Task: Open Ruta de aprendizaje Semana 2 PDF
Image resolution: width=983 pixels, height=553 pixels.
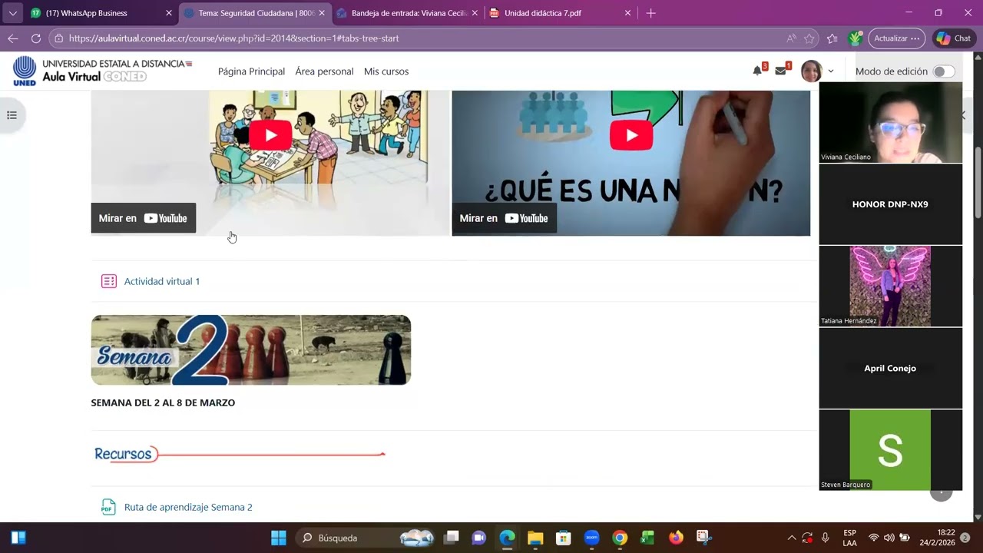Action: pyautogui.click(x=188, y=507)
